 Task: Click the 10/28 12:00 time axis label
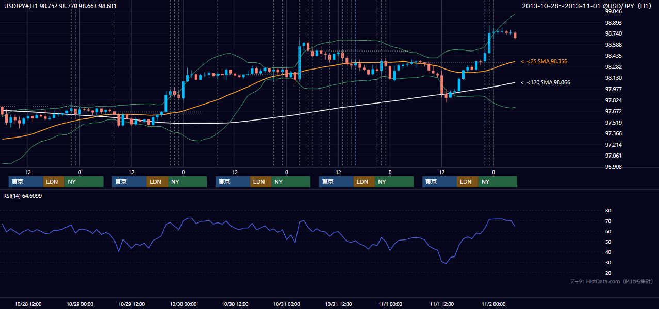pos(28,304)
